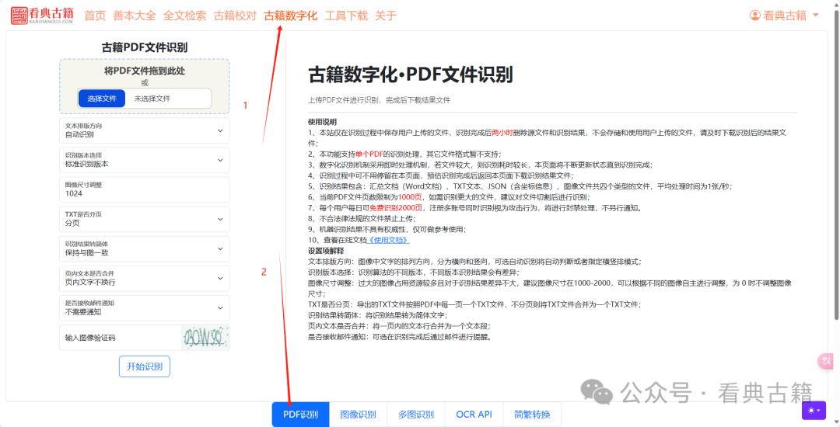This screenshot has width=840, height=427.
Task: Click the 看典古籍 site logo
Action: click(42, 16)
